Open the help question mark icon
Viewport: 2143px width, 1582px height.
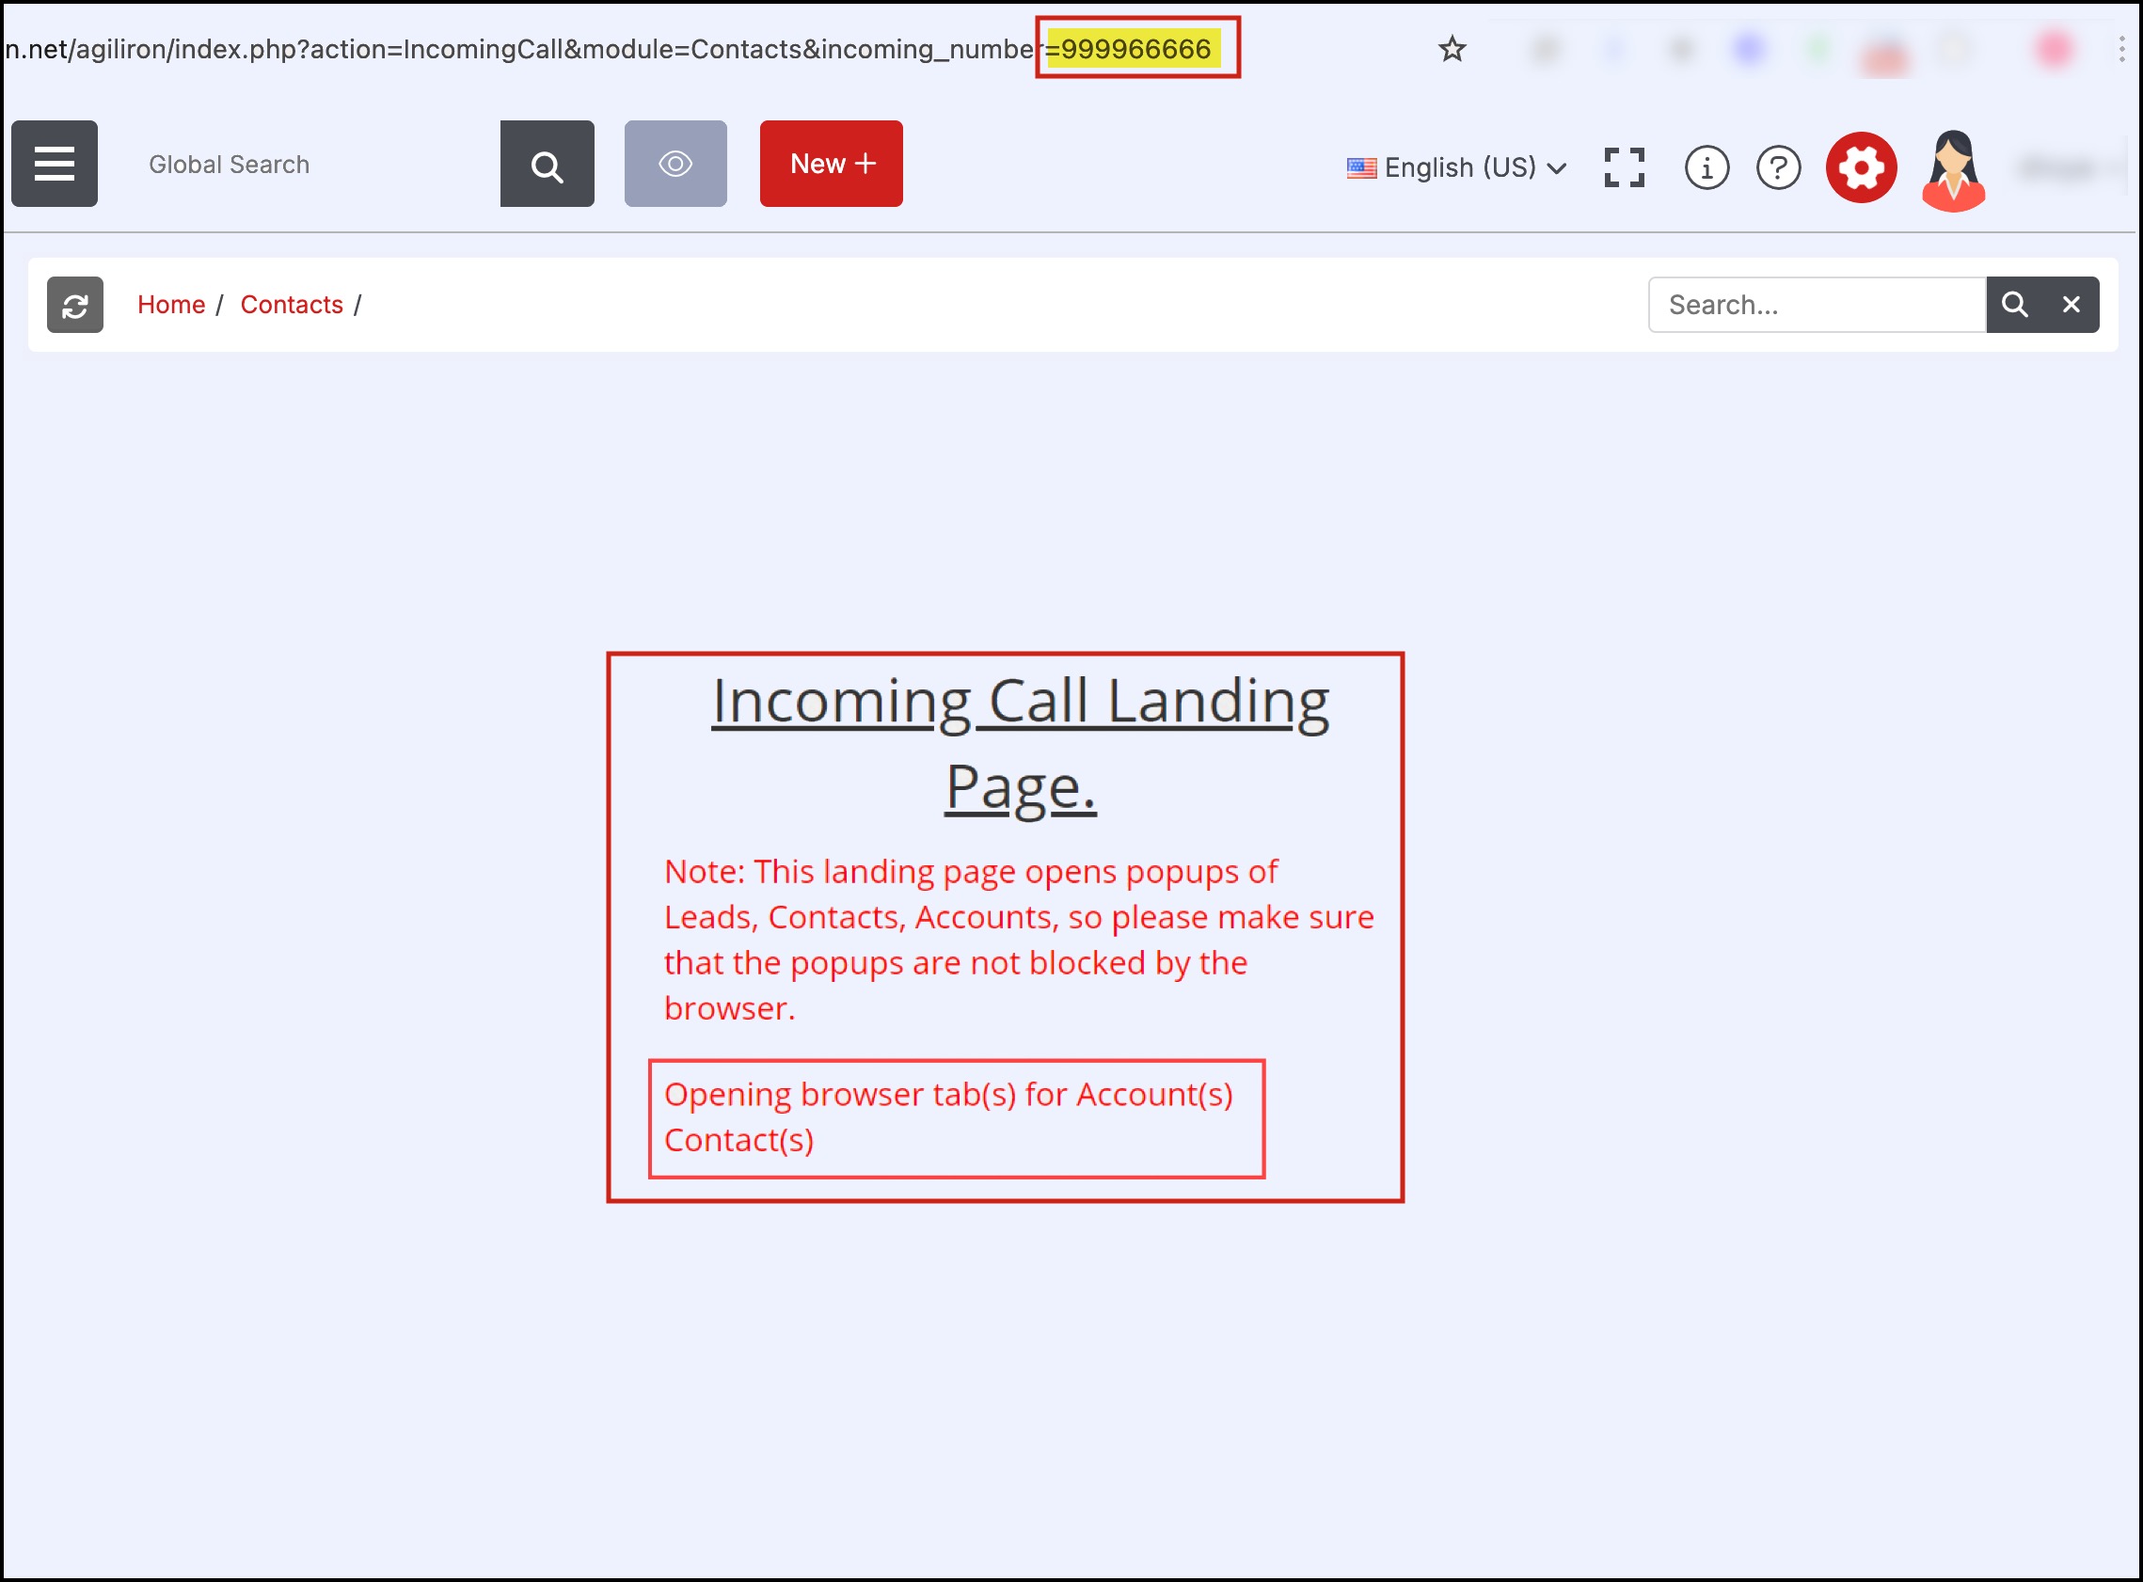click(x=1778, y=168)
